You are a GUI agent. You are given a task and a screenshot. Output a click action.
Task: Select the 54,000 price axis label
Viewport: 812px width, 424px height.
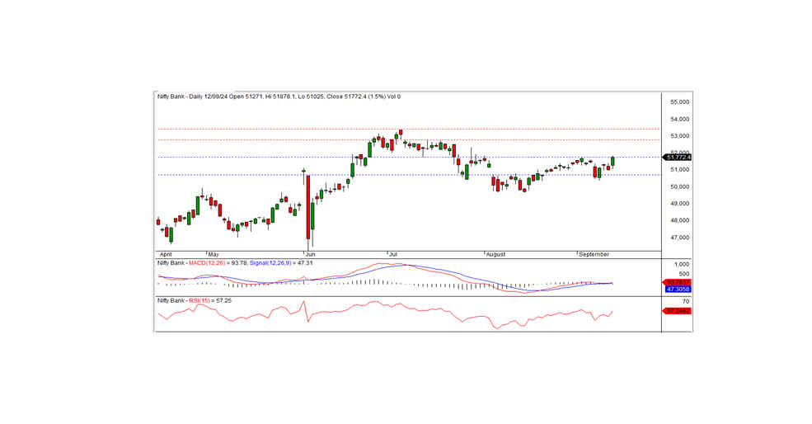pos(679,120)
